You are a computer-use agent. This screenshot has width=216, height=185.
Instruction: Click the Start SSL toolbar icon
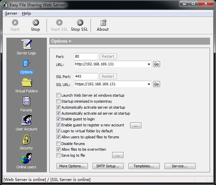[x=59, y=22]
